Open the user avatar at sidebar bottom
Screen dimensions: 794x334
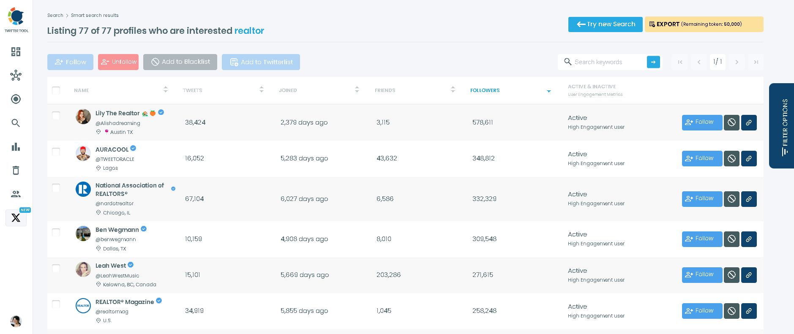[16, 321]
